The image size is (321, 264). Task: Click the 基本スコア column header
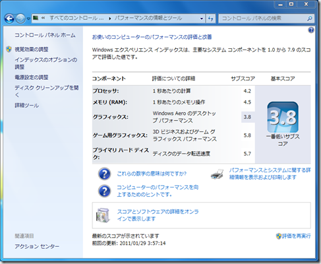click(283, 79)
